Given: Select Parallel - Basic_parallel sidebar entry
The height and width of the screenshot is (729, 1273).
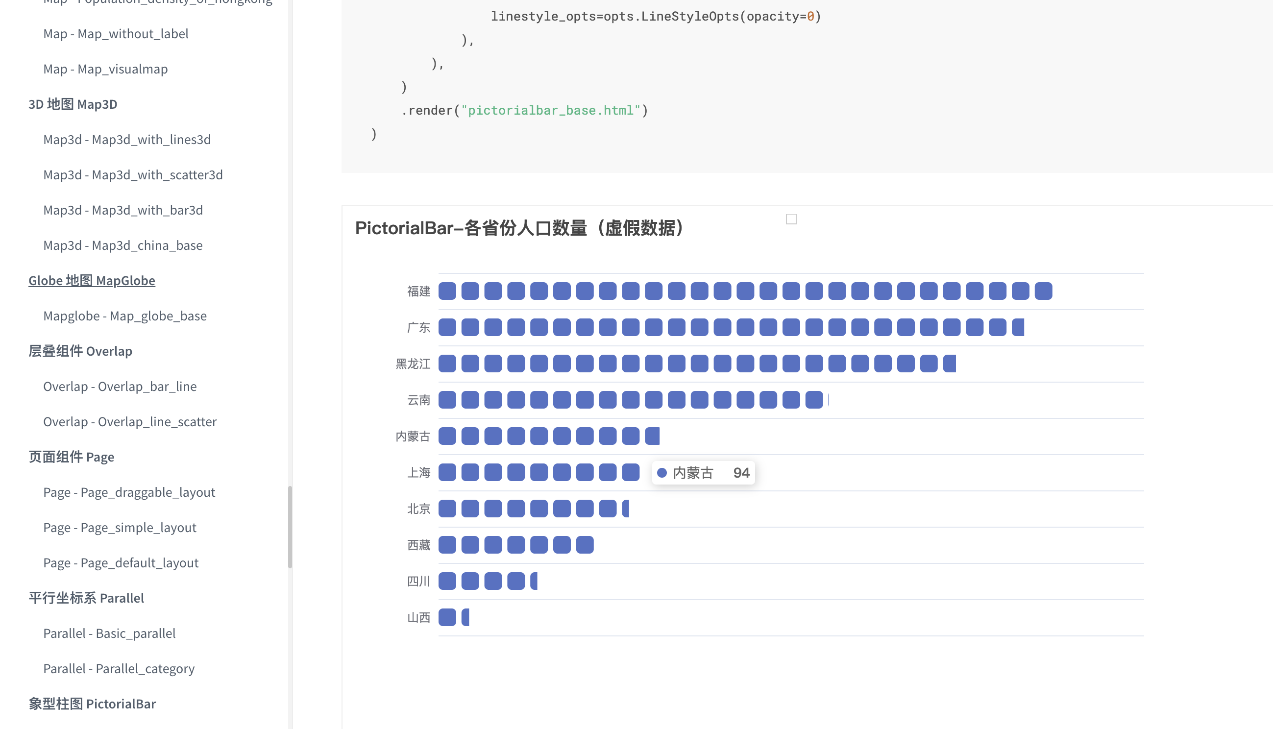Looking at the screenshot, I should click(109, 633).
